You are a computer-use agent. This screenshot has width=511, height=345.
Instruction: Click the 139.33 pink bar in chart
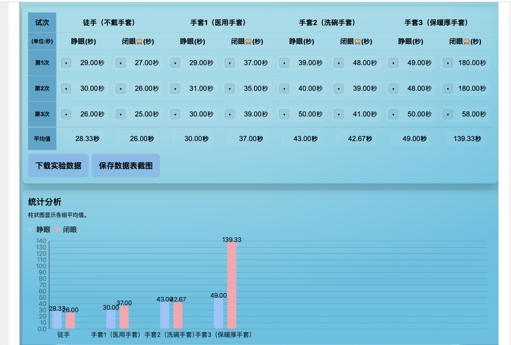[232, 285]
